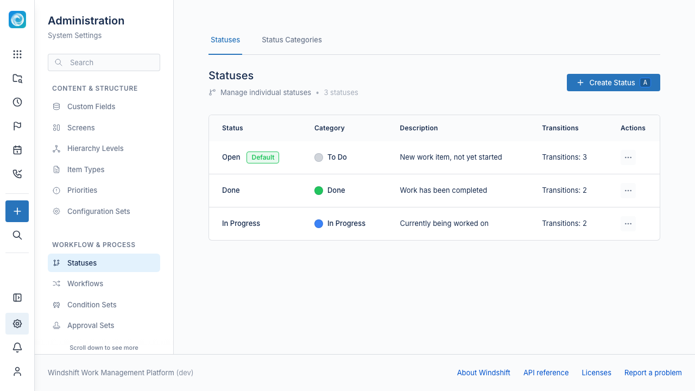Switch to the Statuses tab
The height and width of the screenshot is (391, 695).
pyautogui.click(x=225, y=40)
